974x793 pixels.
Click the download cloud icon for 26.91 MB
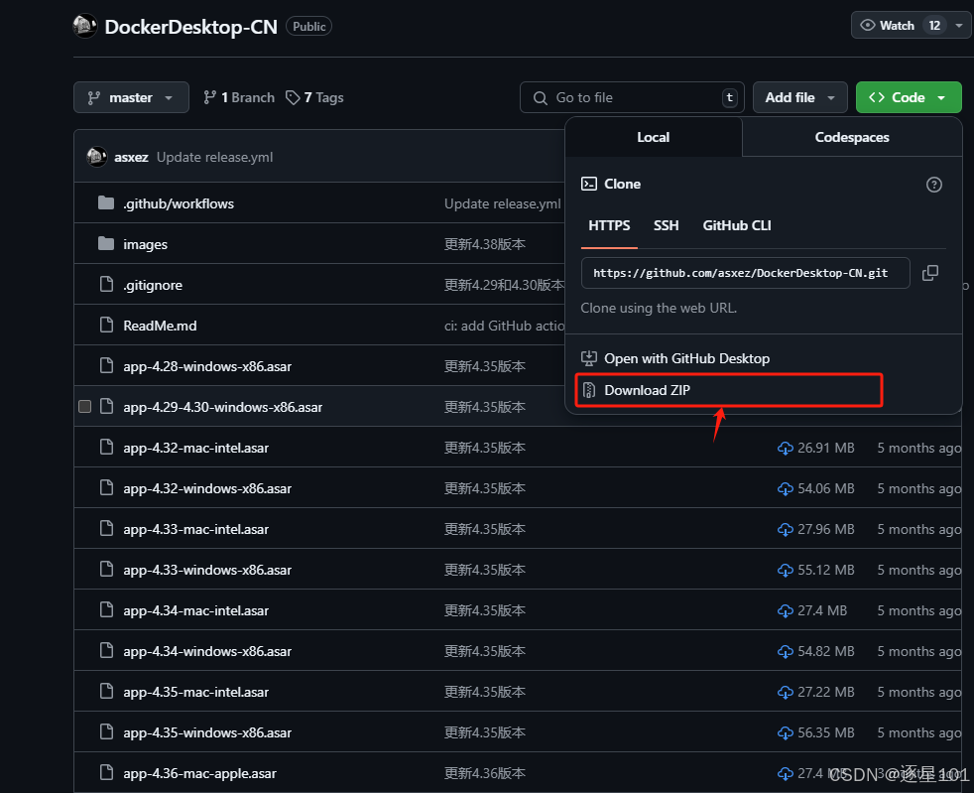tap(786, 448)
